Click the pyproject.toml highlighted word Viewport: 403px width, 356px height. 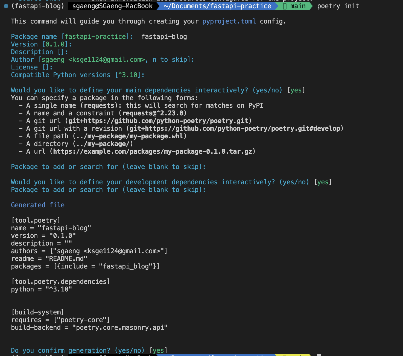click(229, 21)
